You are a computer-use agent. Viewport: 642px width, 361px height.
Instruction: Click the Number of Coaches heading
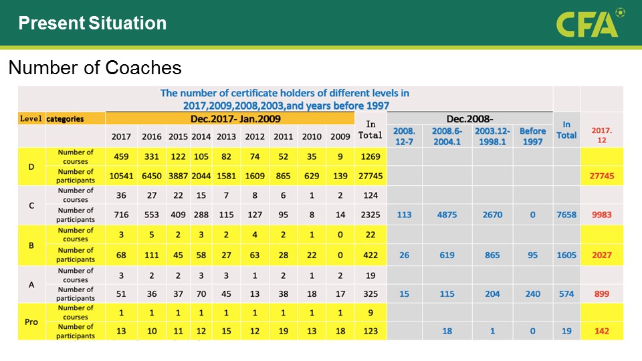click(94, 68)
